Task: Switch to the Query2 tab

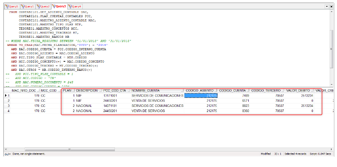Action: coord(43,6)
